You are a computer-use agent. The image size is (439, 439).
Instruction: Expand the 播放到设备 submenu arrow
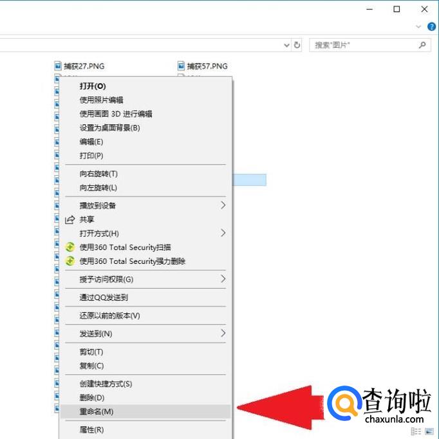(x=223, y=205)
